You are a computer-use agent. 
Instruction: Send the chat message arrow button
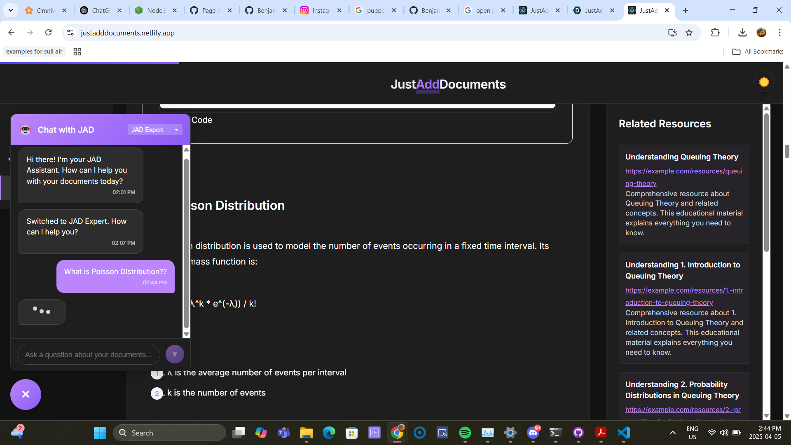tap(175, 354)
